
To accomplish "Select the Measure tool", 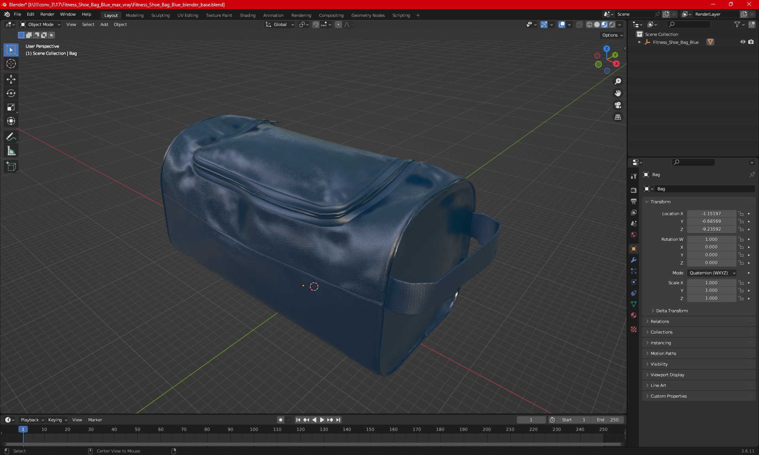I will tap(11, 151).
